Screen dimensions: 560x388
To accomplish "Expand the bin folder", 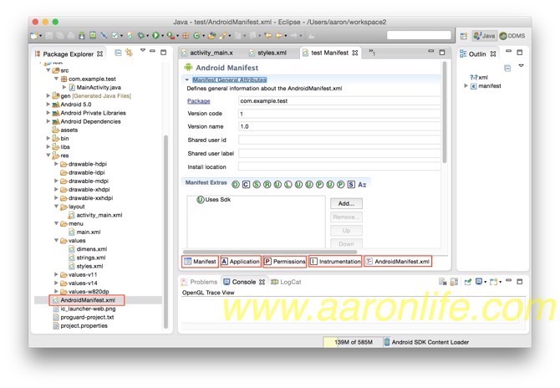I will point(48,138).
